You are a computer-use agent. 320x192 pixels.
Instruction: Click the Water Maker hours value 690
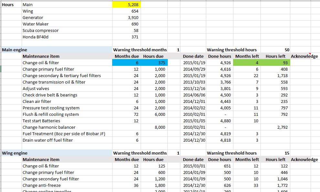(126, 24)
